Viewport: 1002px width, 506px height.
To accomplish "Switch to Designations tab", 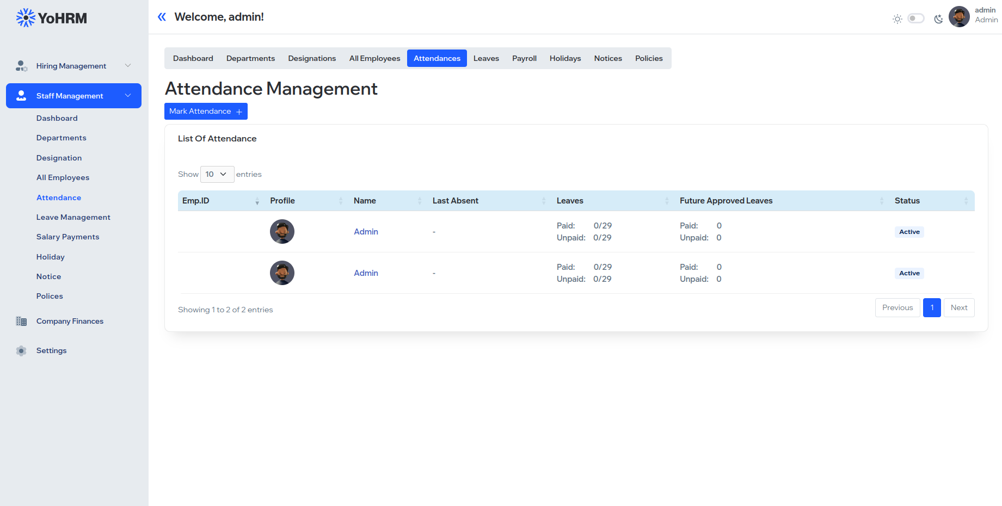I will (312, 58).
